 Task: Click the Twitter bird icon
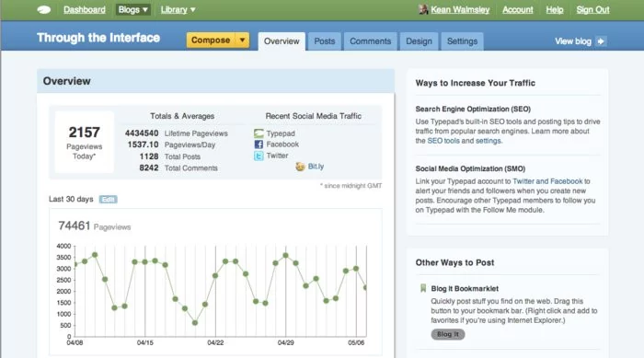pyautogui.click(x=259, y=156)
